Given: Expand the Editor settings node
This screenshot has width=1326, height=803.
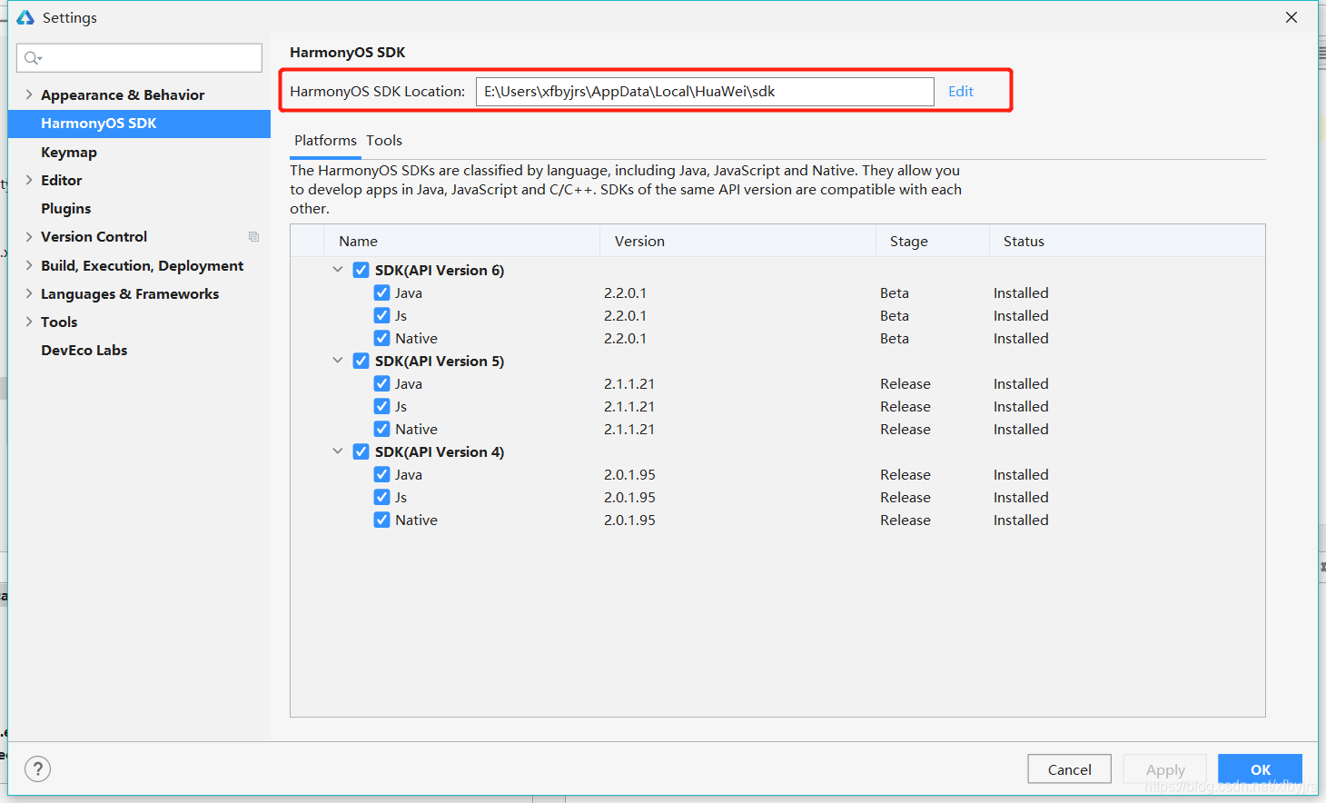Looking at the screenshot, I should (x=29, y=180).
